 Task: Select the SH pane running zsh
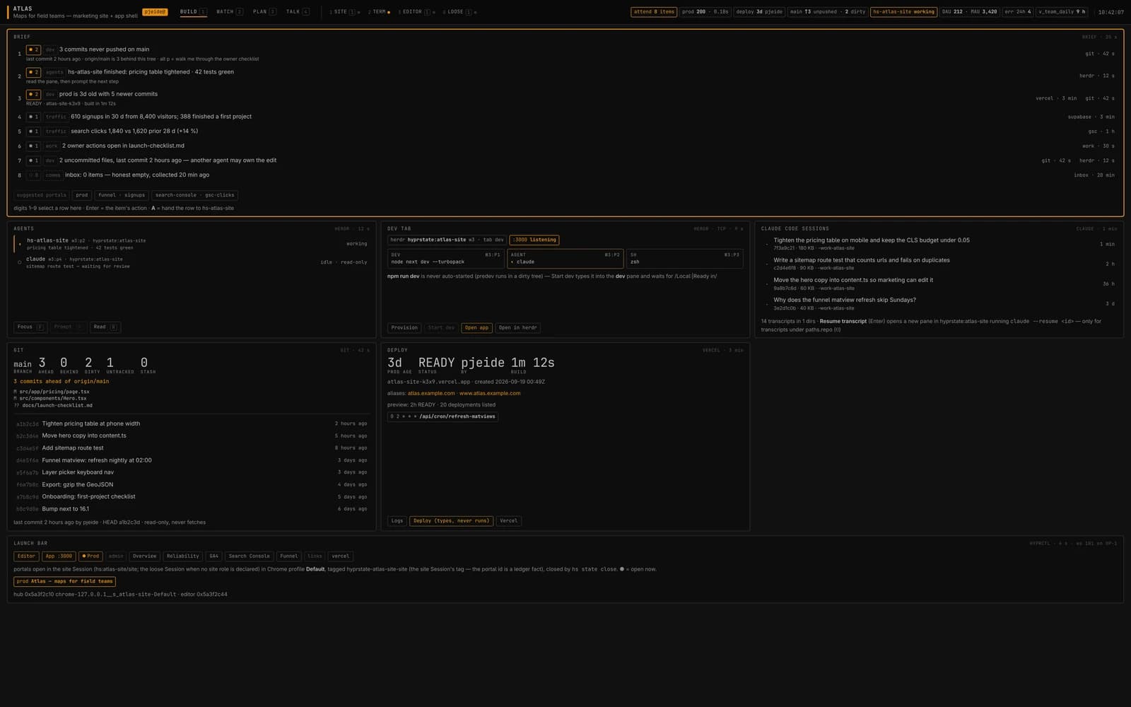[x=685, y=259]
